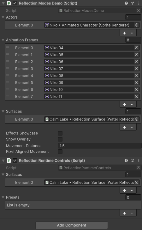Collapse the Reflection Modes Demo component

pyautogui.click(x=3, y=3)
